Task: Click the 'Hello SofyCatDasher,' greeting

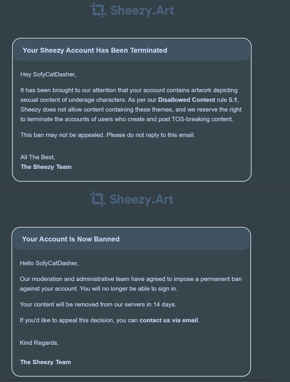Action: (49, 263)
